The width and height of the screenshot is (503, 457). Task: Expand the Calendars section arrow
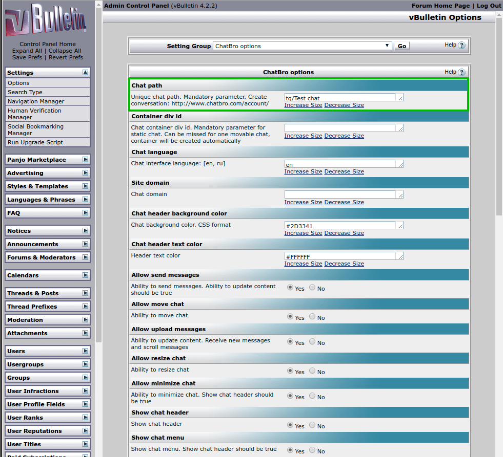(x=85, y=275)
